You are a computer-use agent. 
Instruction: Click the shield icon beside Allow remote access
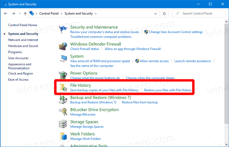[x=137, y=61]
